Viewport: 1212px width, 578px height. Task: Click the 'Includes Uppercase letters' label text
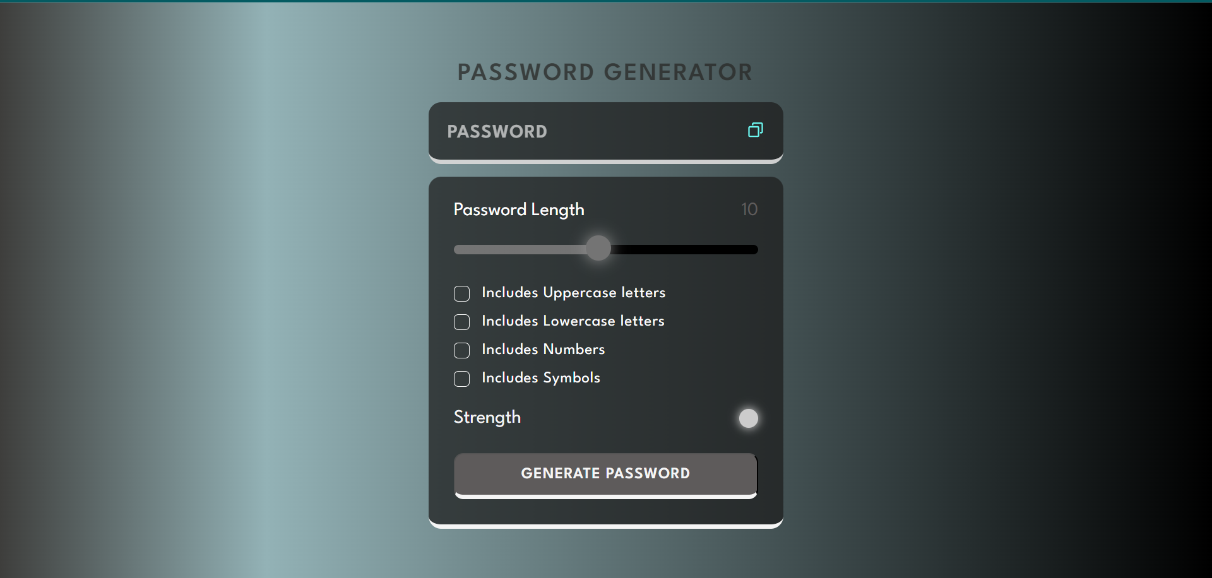click(573, 293)
